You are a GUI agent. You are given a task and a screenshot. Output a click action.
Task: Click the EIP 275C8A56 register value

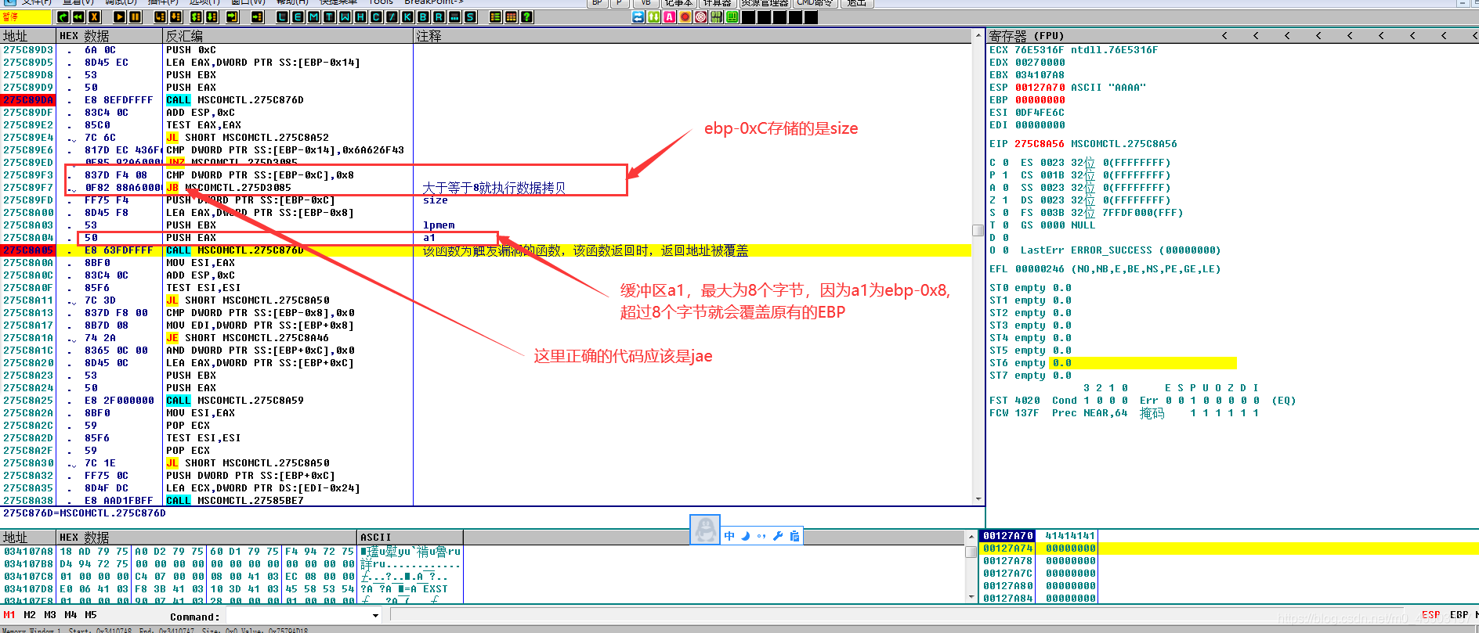tap(1040, 144)
